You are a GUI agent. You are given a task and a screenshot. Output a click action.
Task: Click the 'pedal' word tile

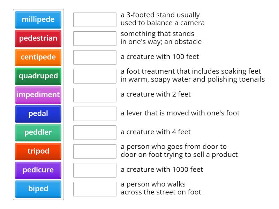tap(38, 114)
